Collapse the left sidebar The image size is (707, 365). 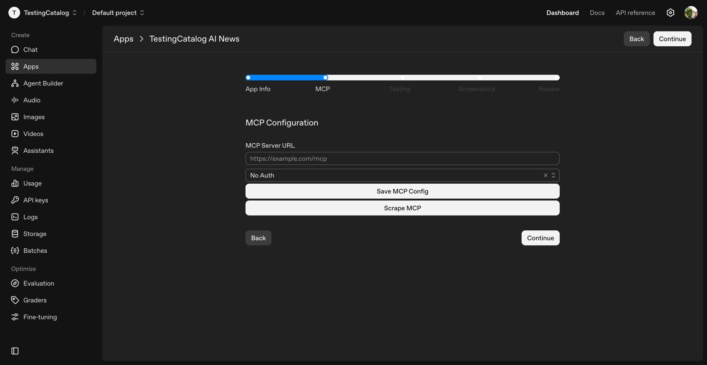click(14, 351)
